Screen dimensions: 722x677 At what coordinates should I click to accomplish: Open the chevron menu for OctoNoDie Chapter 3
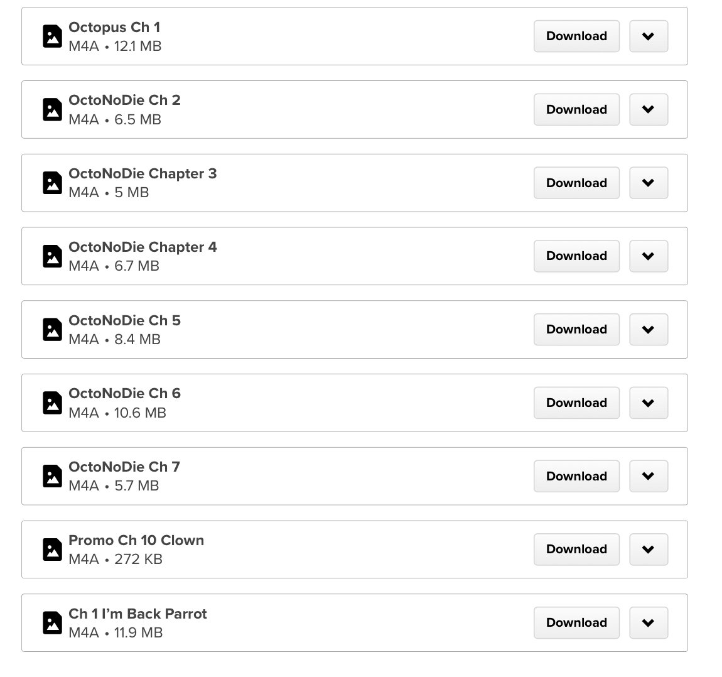[x=648, y=183]
